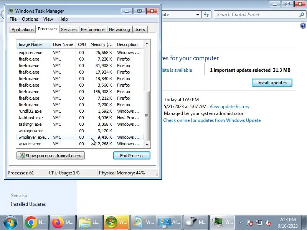Viewport: 307px width, 230px height.
Task: Click the process list scroll up arrow
Action: pyautogui.click(x=147, y=43)
